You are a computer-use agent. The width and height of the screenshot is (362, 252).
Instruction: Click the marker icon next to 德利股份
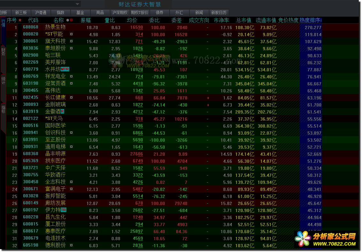point(71,245)
